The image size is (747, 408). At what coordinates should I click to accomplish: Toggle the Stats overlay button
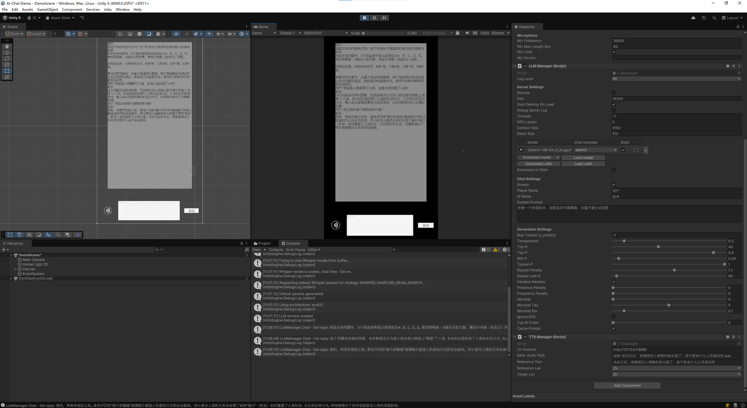click(x=485, y=33)
